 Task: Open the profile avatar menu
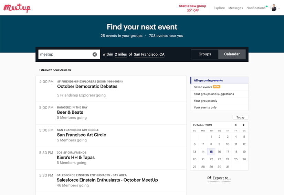[274, 8]
